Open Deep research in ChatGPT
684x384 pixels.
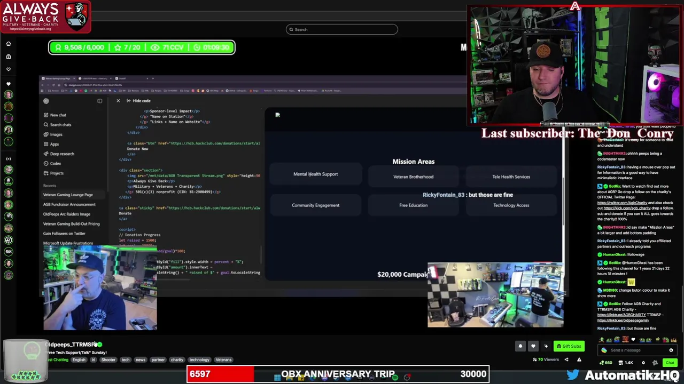pos(62,154)
